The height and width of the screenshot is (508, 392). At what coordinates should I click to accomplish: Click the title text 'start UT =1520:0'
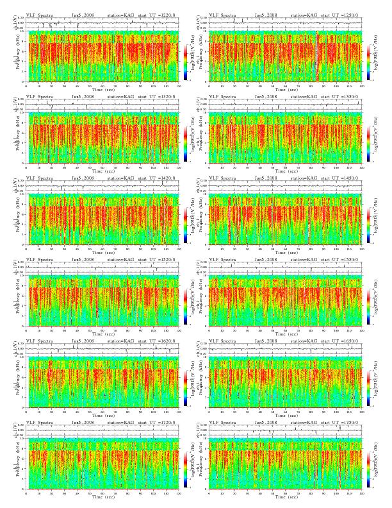[x=157, y=260]
